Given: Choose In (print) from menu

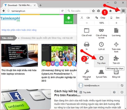Looking at the screenshot, I should coord(87,46).
